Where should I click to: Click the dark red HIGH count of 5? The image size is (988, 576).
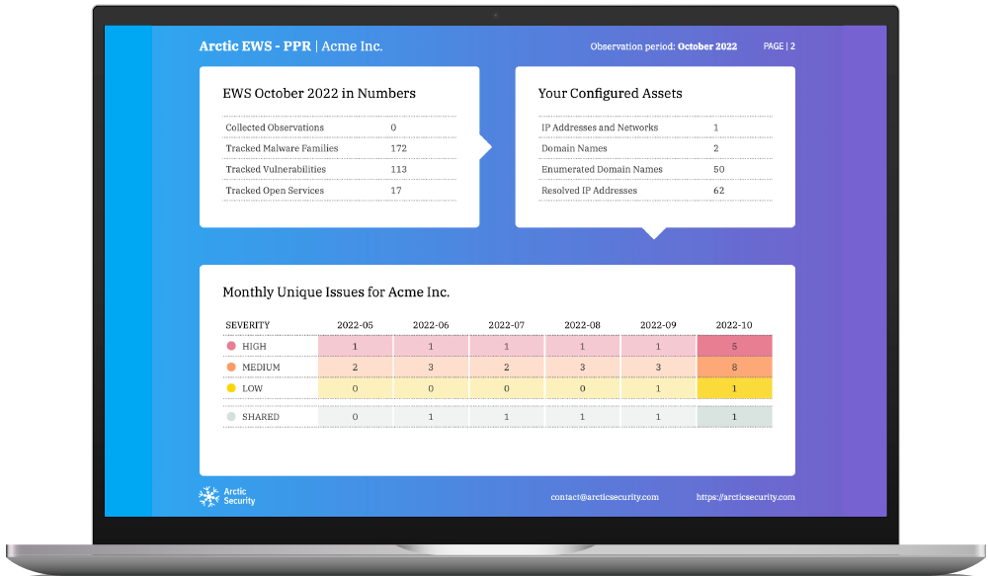pyautogui.click(x=734, y=346)
